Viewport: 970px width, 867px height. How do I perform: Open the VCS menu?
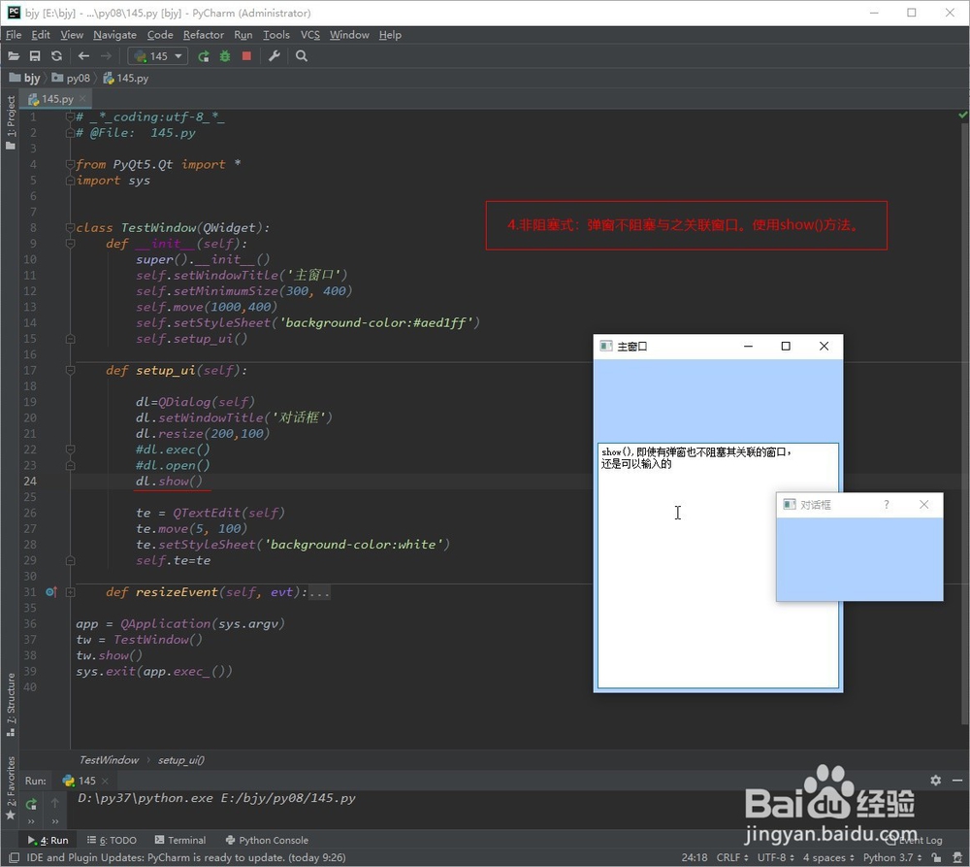(310, 35)
